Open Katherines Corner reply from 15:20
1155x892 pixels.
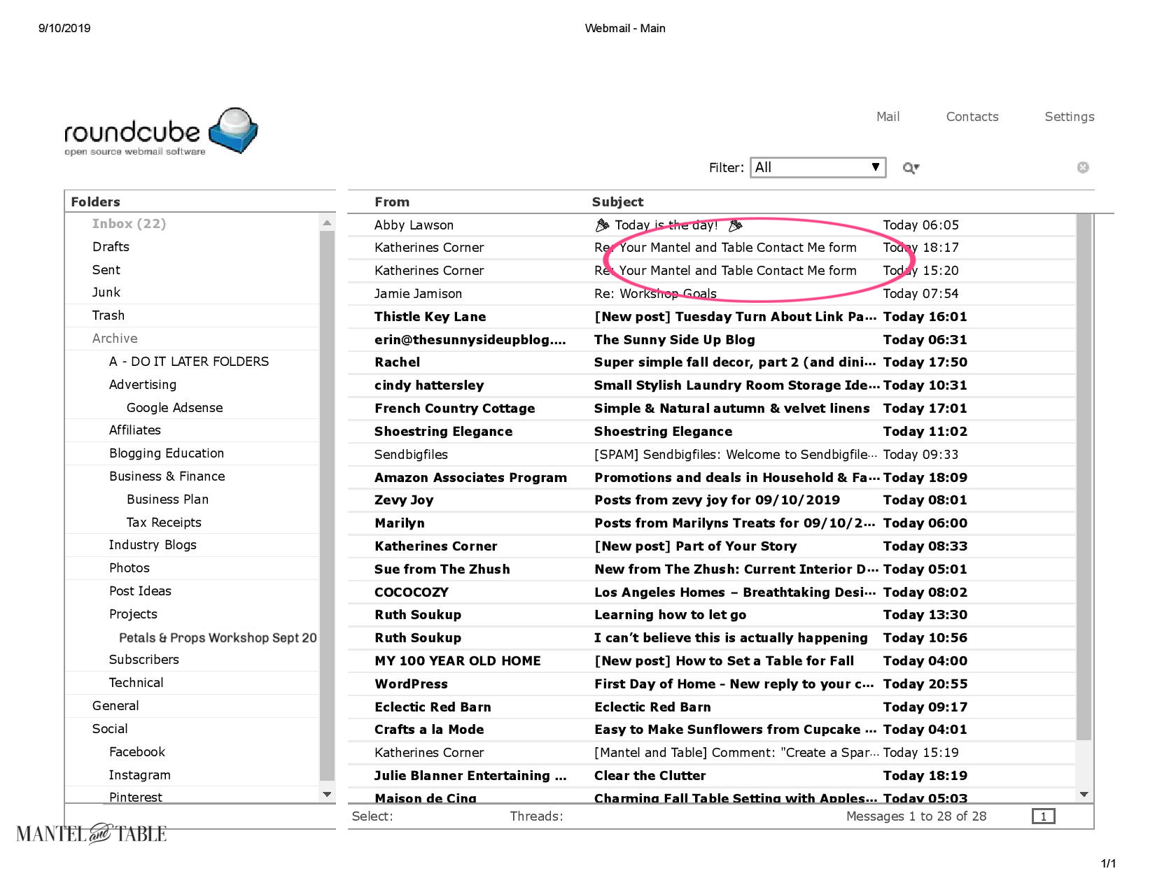point(711,271)
